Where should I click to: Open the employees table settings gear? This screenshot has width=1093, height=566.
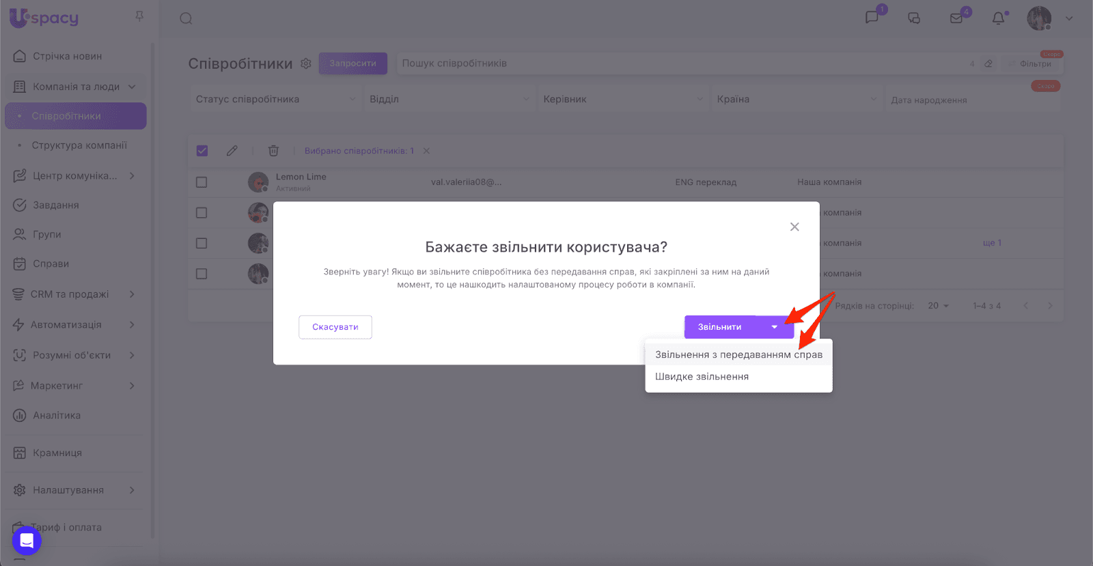306,63
